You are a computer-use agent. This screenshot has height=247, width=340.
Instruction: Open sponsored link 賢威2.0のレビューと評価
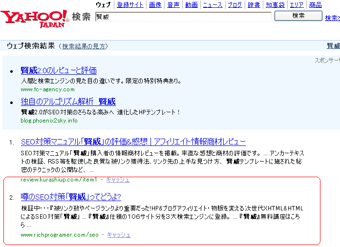point(59,70)
